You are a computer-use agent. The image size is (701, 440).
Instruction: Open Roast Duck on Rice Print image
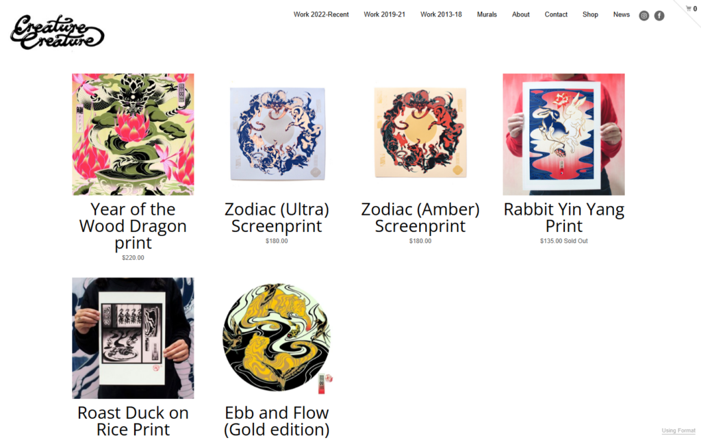[x=133, y=338]
